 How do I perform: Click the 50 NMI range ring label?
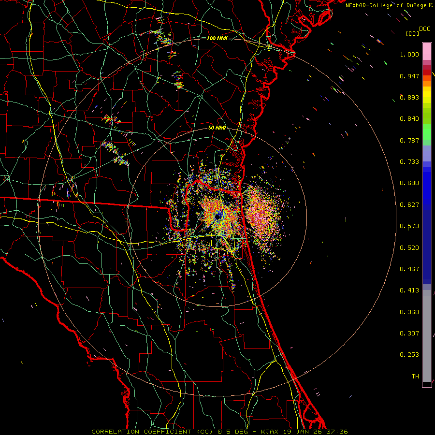217,128
